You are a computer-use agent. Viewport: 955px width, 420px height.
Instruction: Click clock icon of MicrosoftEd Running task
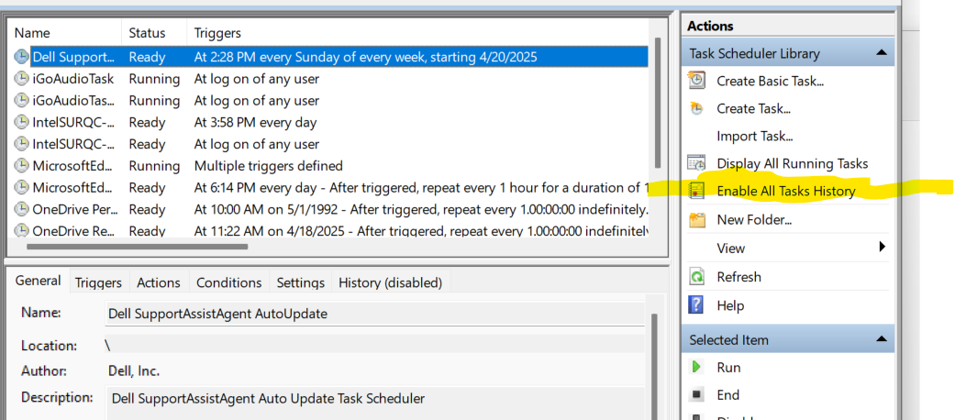pyautogui.click(x=21, y=166)
